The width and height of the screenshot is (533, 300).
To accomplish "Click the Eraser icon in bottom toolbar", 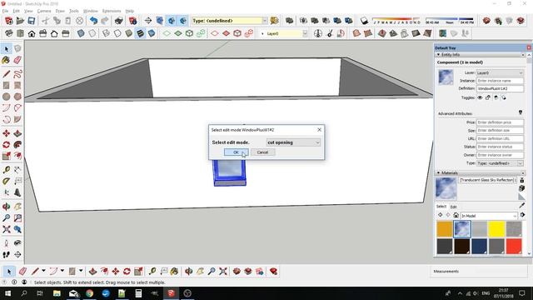I will (x=22, y=272).
